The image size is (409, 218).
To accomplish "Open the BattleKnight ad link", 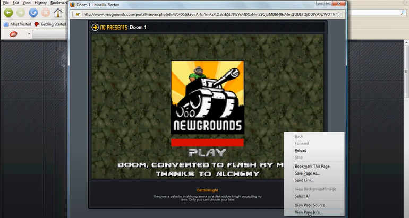I will 208,190.
